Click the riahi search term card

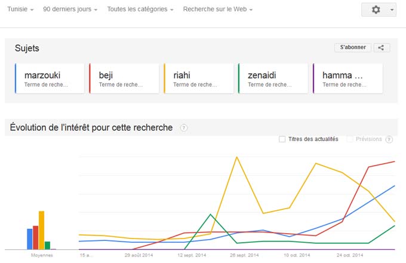[198, 79]
